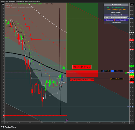Click the Status: Waiting row

116,12
